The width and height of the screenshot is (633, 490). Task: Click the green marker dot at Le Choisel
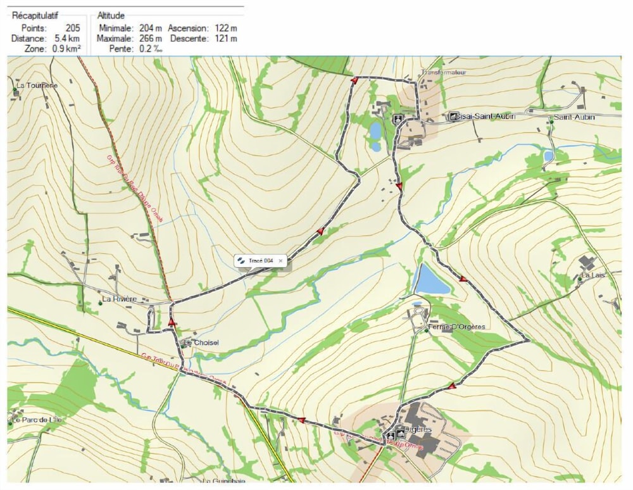click(x=182, y=346)
